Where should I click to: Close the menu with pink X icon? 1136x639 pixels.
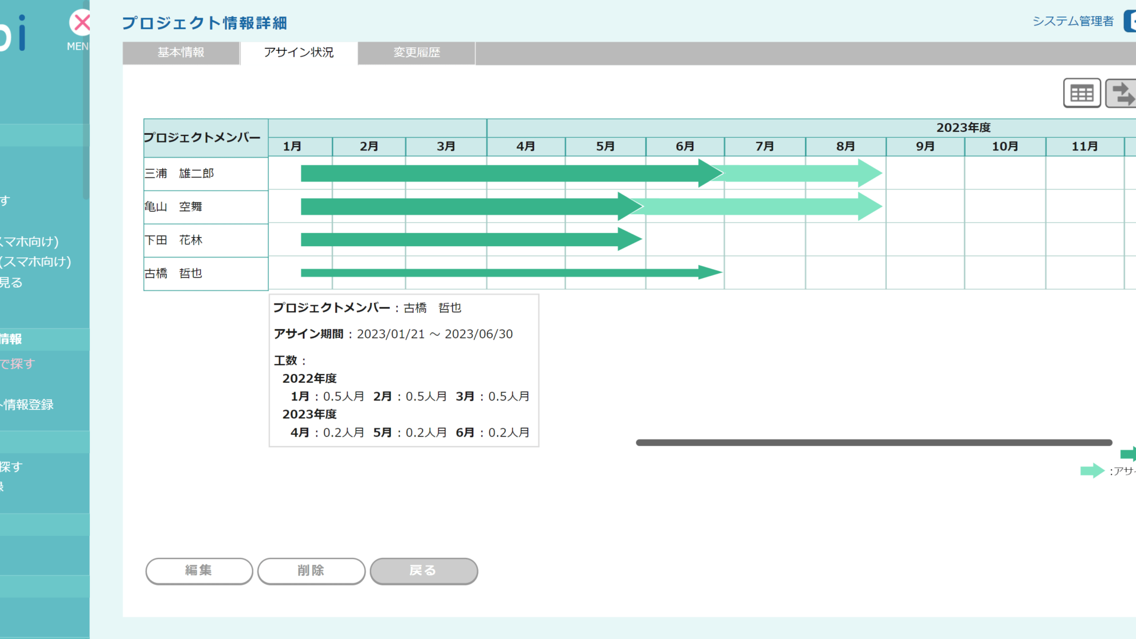[80, 23]
